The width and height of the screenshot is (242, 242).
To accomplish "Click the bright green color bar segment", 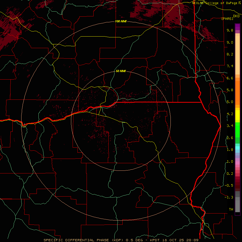I will [237, 130].
